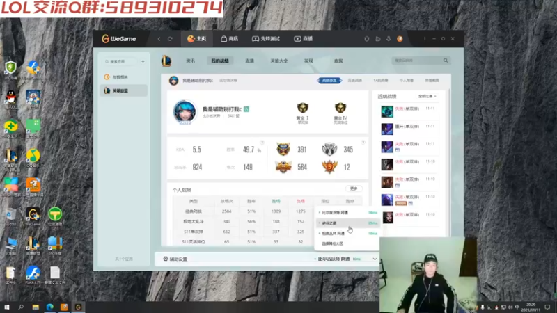Click the magnifier search icon
The width and height of the screenshot is (557, 313).
tap(446, 61)
